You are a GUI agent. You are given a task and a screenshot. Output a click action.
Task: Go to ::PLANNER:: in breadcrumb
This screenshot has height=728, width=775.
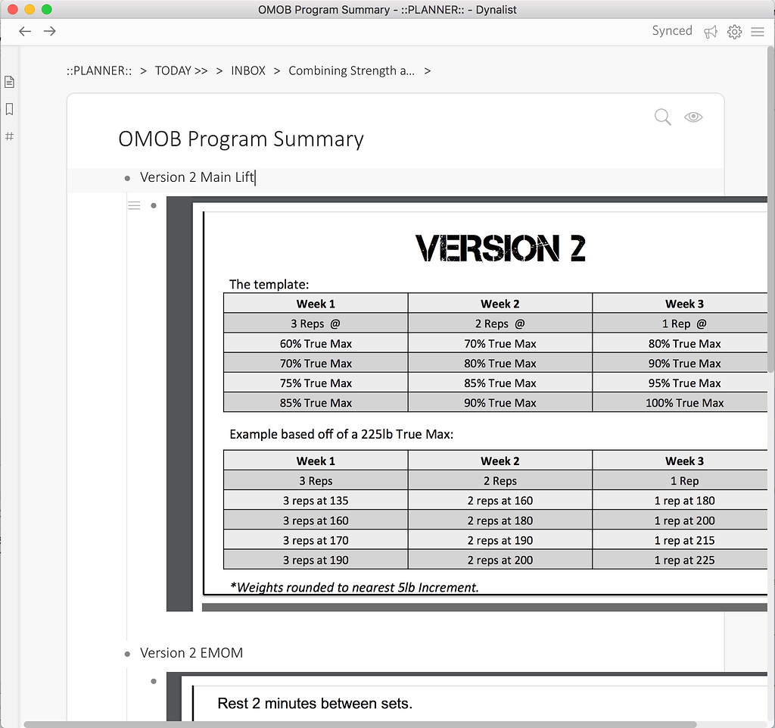pos(99,70)
